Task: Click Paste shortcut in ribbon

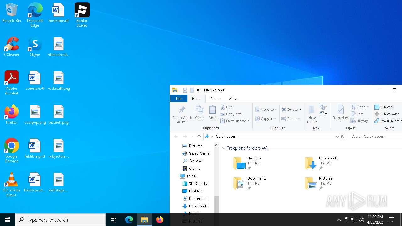Action: pos(235,121)
